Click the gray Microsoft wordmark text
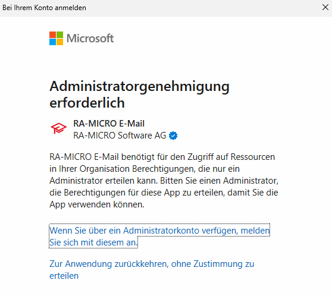Image resolution: width=332 pixels, height=296 pixels. (90, 38)
